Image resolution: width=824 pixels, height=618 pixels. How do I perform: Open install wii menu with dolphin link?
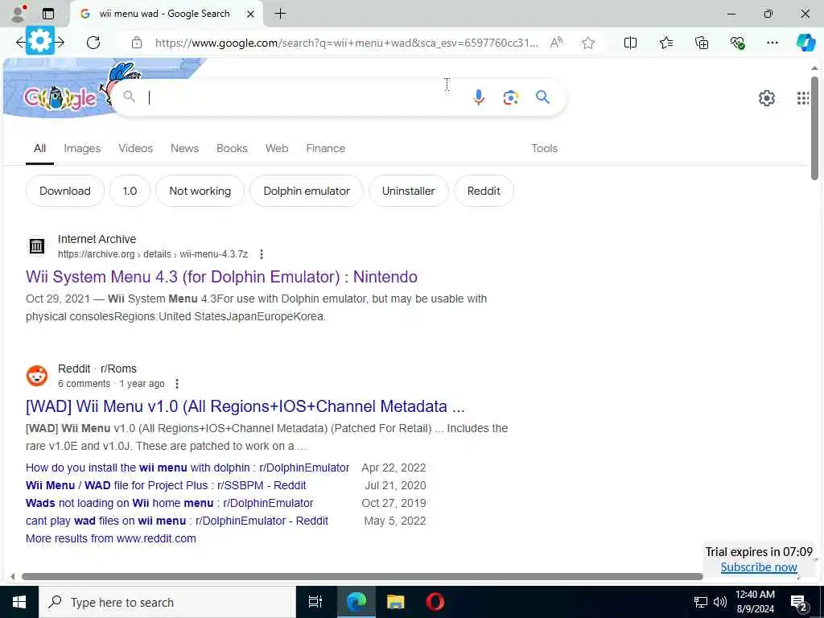click(187, 468)
